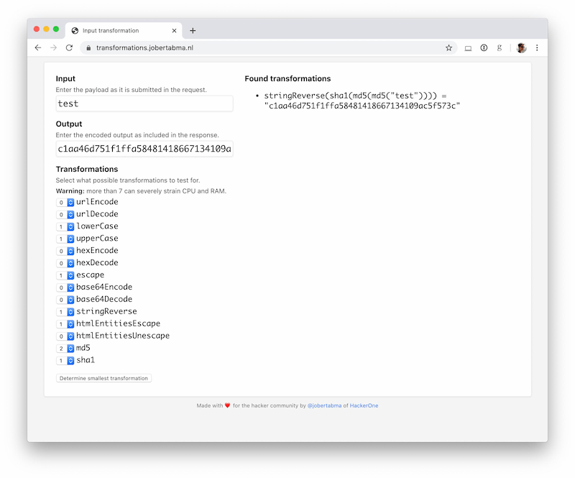Bump the base64Decode stepper up

tap(70, 297)
